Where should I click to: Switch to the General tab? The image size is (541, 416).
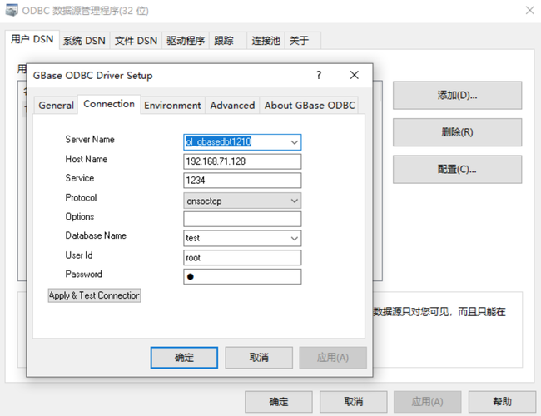[57, 105]
